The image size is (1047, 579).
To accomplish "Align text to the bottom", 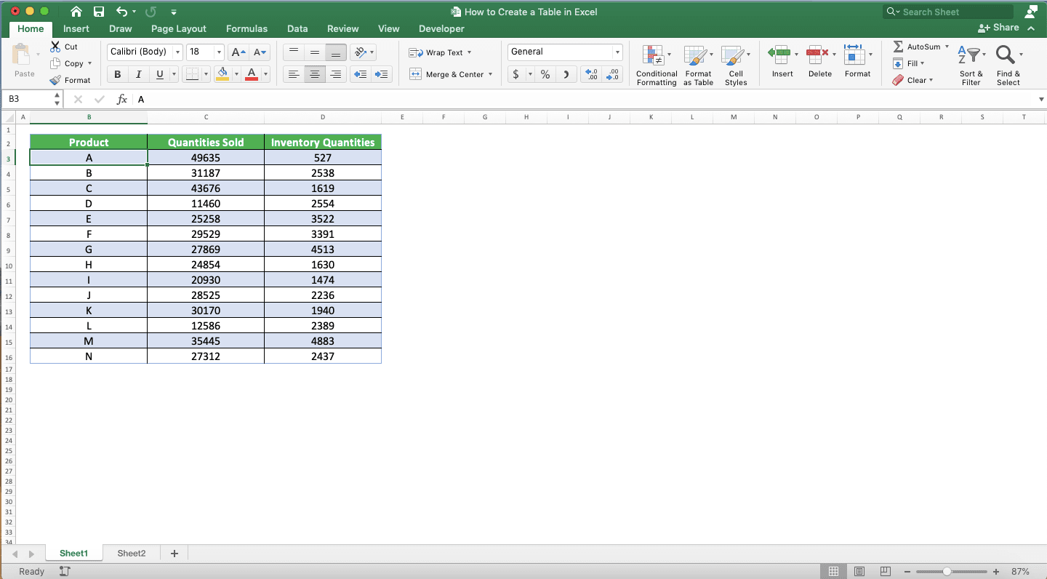I will click(x=335, y=52).
